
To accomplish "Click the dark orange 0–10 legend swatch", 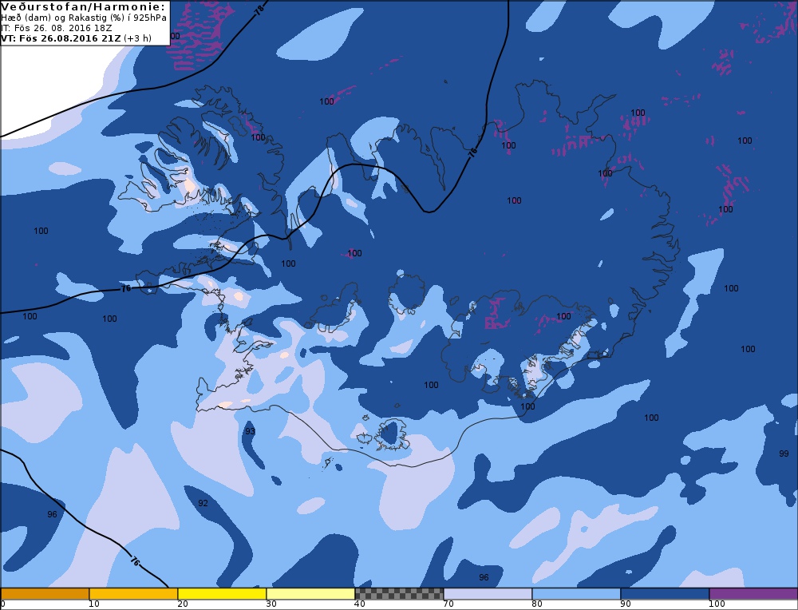I will [x=45, y=594].
